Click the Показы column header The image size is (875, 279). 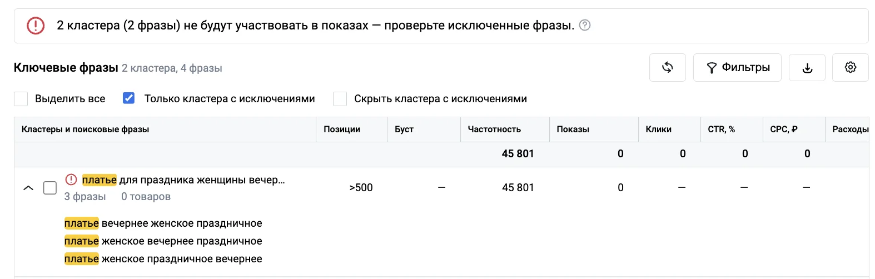coord(573,129)
